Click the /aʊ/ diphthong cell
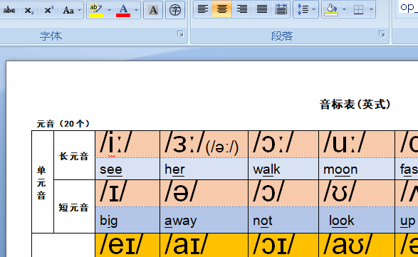 pos(357,246)
